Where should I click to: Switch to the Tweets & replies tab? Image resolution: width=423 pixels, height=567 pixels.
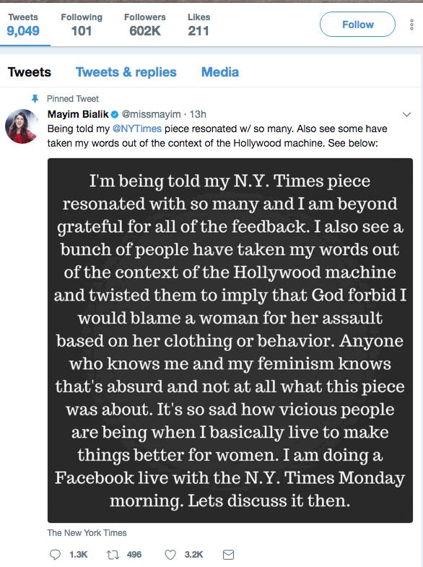point(126,72)
